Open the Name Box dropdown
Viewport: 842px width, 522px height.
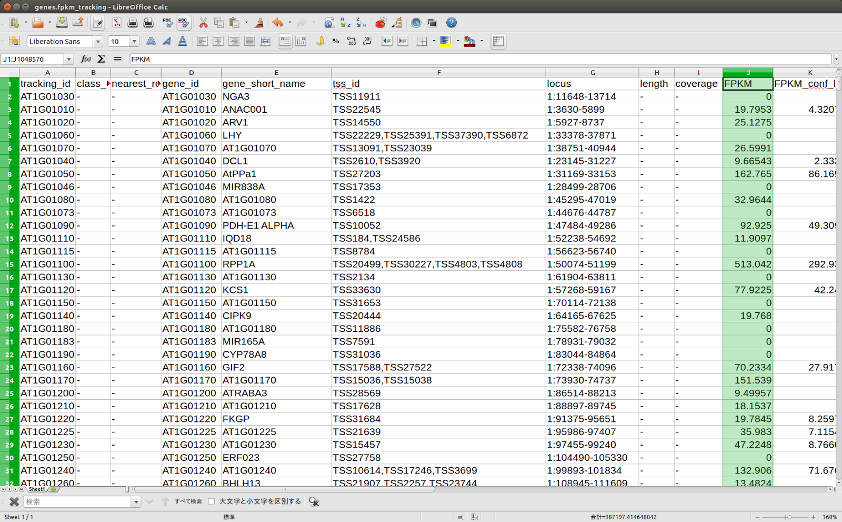tap(69, 59)
